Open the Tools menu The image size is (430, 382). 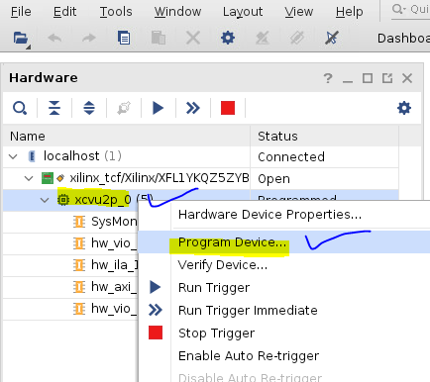[x=116, y=12]
